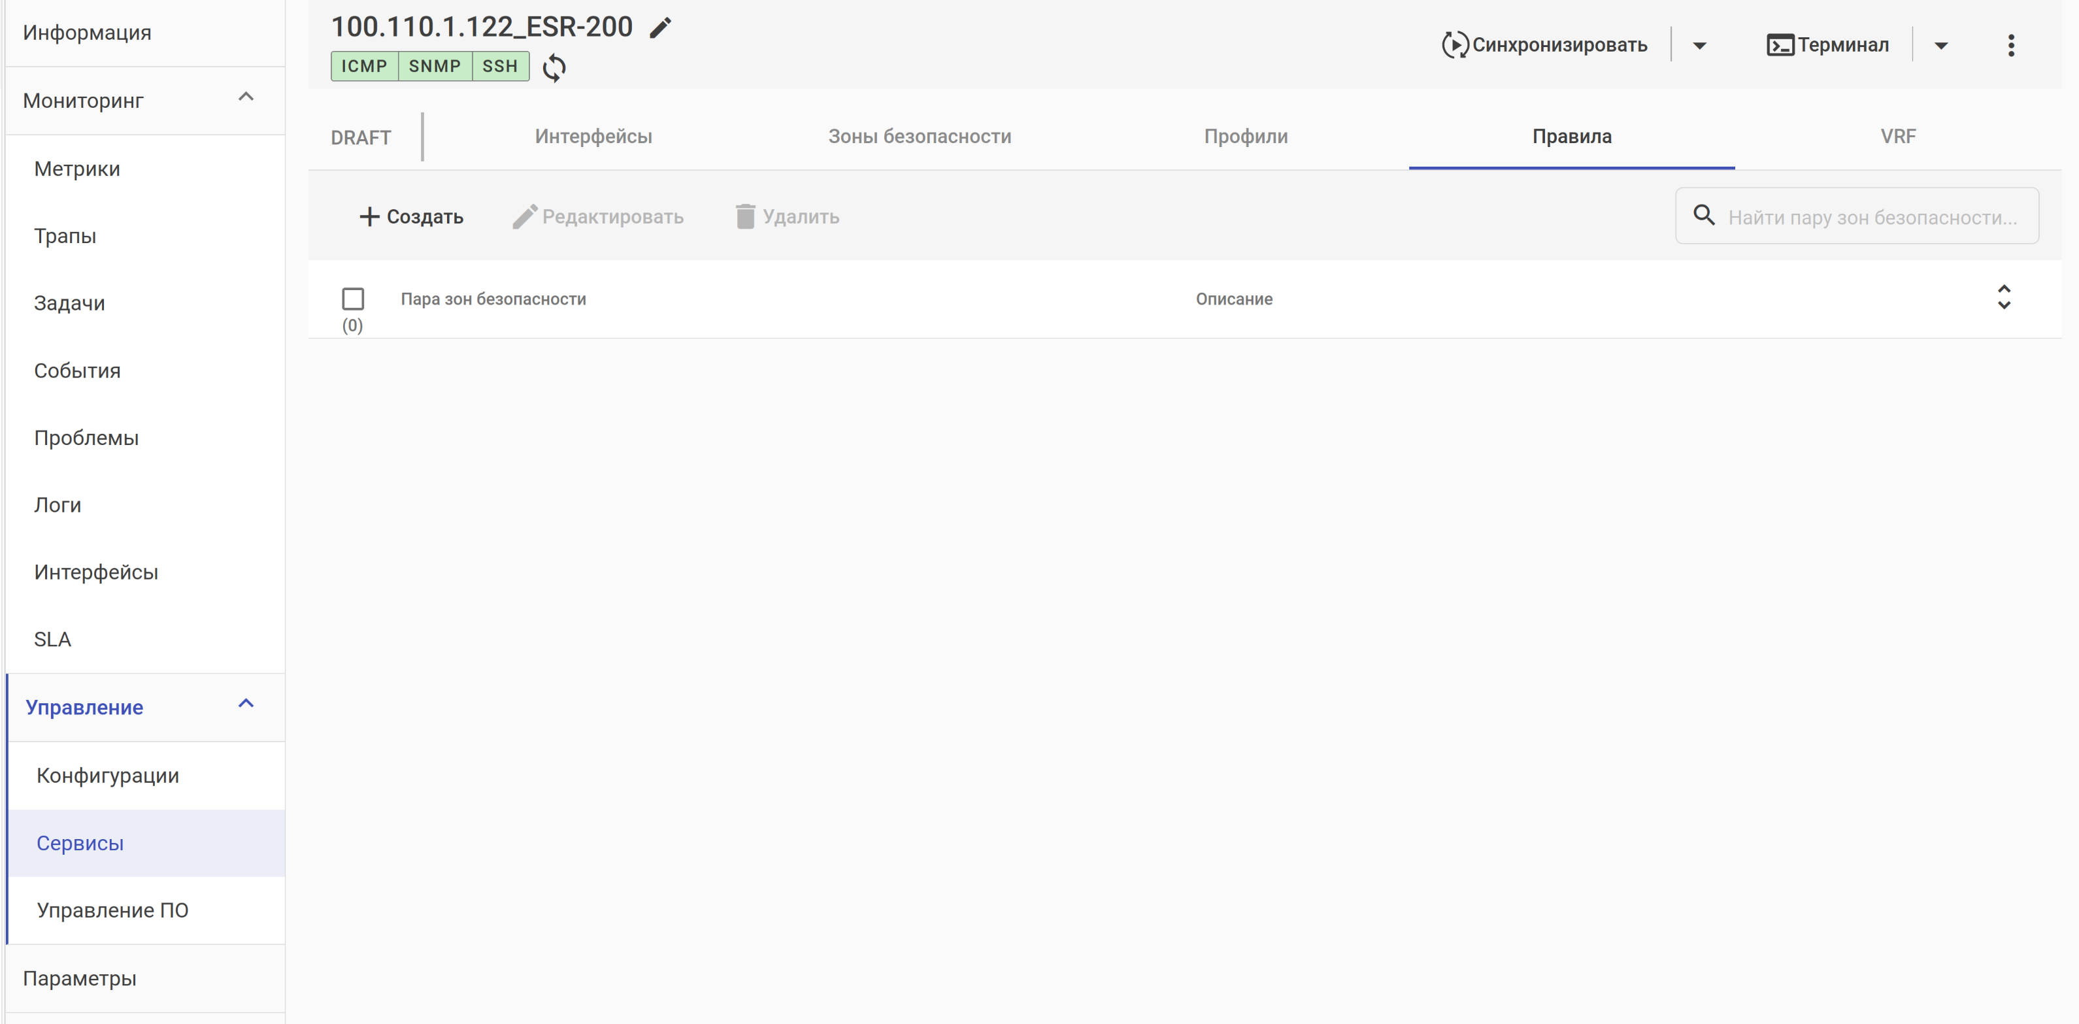Collapse the Мониторинг sidebar section
This screenshot has height=1024, width=2079.
click(x=246, y=97)
